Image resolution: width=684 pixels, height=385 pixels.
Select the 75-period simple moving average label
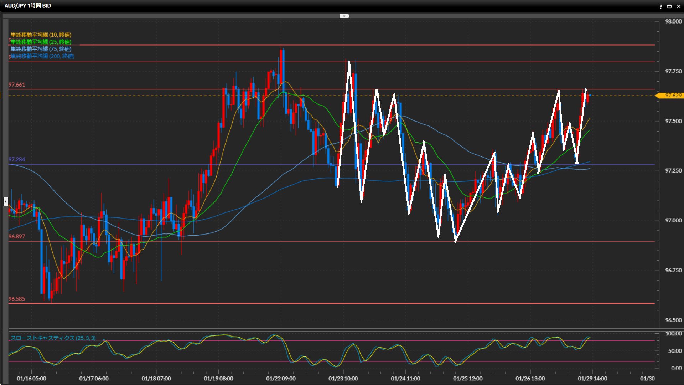click(41, 49)
